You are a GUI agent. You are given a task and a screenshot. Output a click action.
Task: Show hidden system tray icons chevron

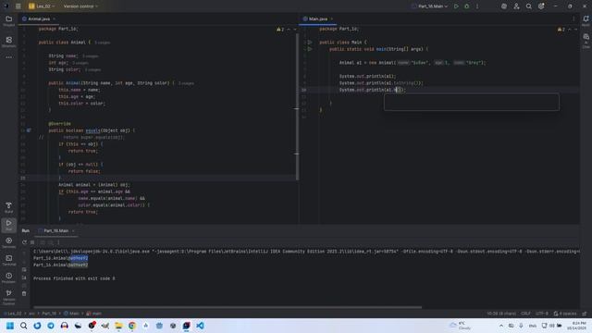point(501,326)
